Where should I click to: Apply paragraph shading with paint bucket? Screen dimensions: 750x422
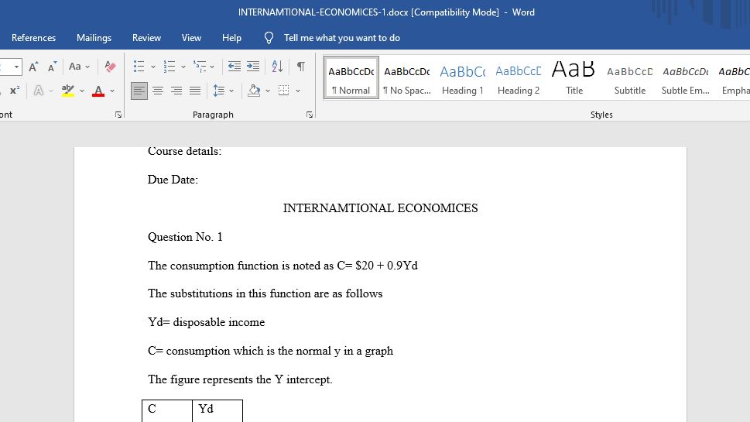click(254, 91)
